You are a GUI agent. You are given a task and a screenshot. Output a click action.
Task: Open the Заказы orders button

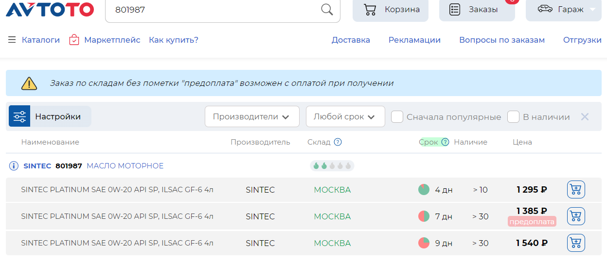pyautogui.click(x=477, y=10)
